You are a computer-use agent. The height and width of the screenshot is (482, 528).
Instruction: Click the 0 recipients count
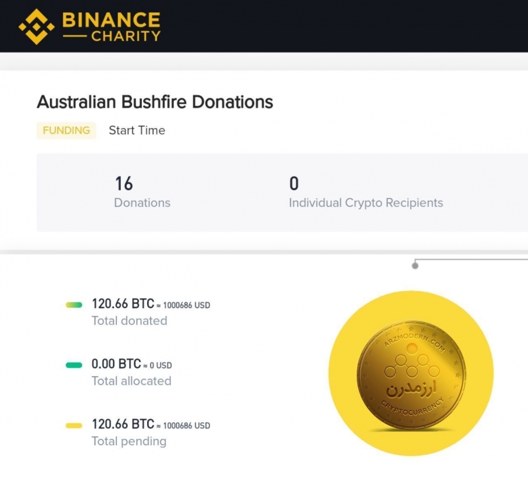point(294,183)
